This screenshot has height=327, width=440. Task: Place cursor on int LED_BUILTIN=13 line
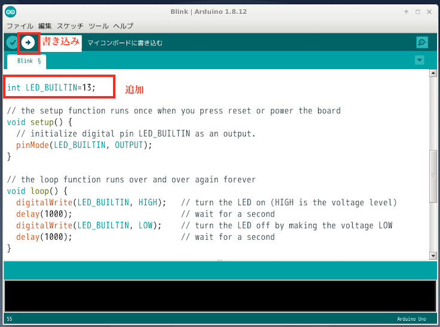[x=51, y=88]
